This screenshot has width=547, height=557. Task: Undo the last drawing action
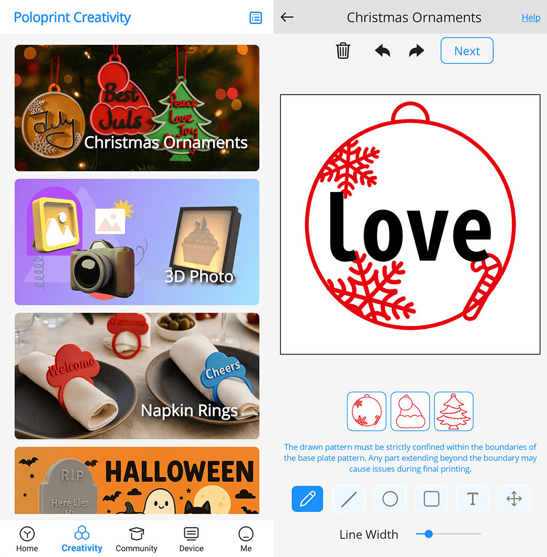pyautogui.click(x=382, y=51)
